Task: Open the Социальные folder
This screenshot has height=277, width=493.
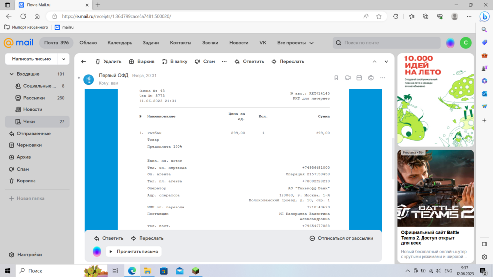Action: 37,86
